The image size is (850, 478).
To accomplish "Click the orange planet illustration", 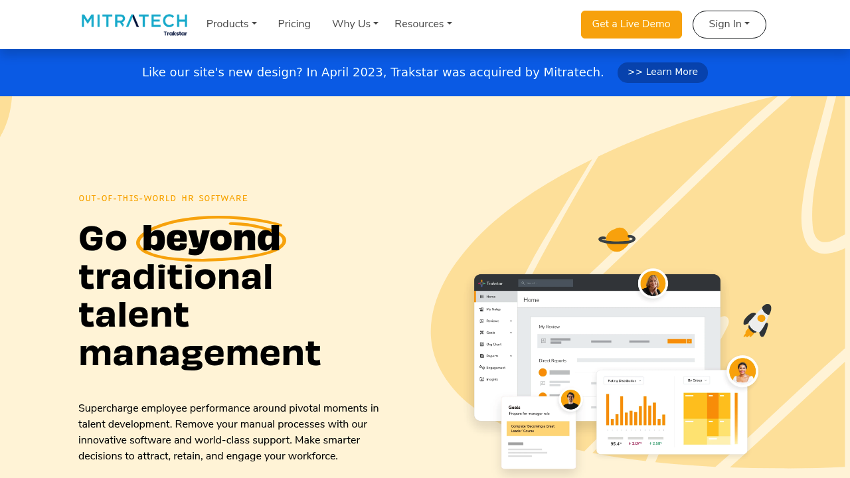I will [617, 239].
